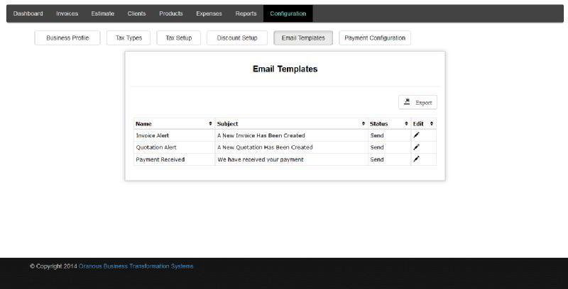
Task: Go to the Expenses section
Action: (x=209, y=13)
